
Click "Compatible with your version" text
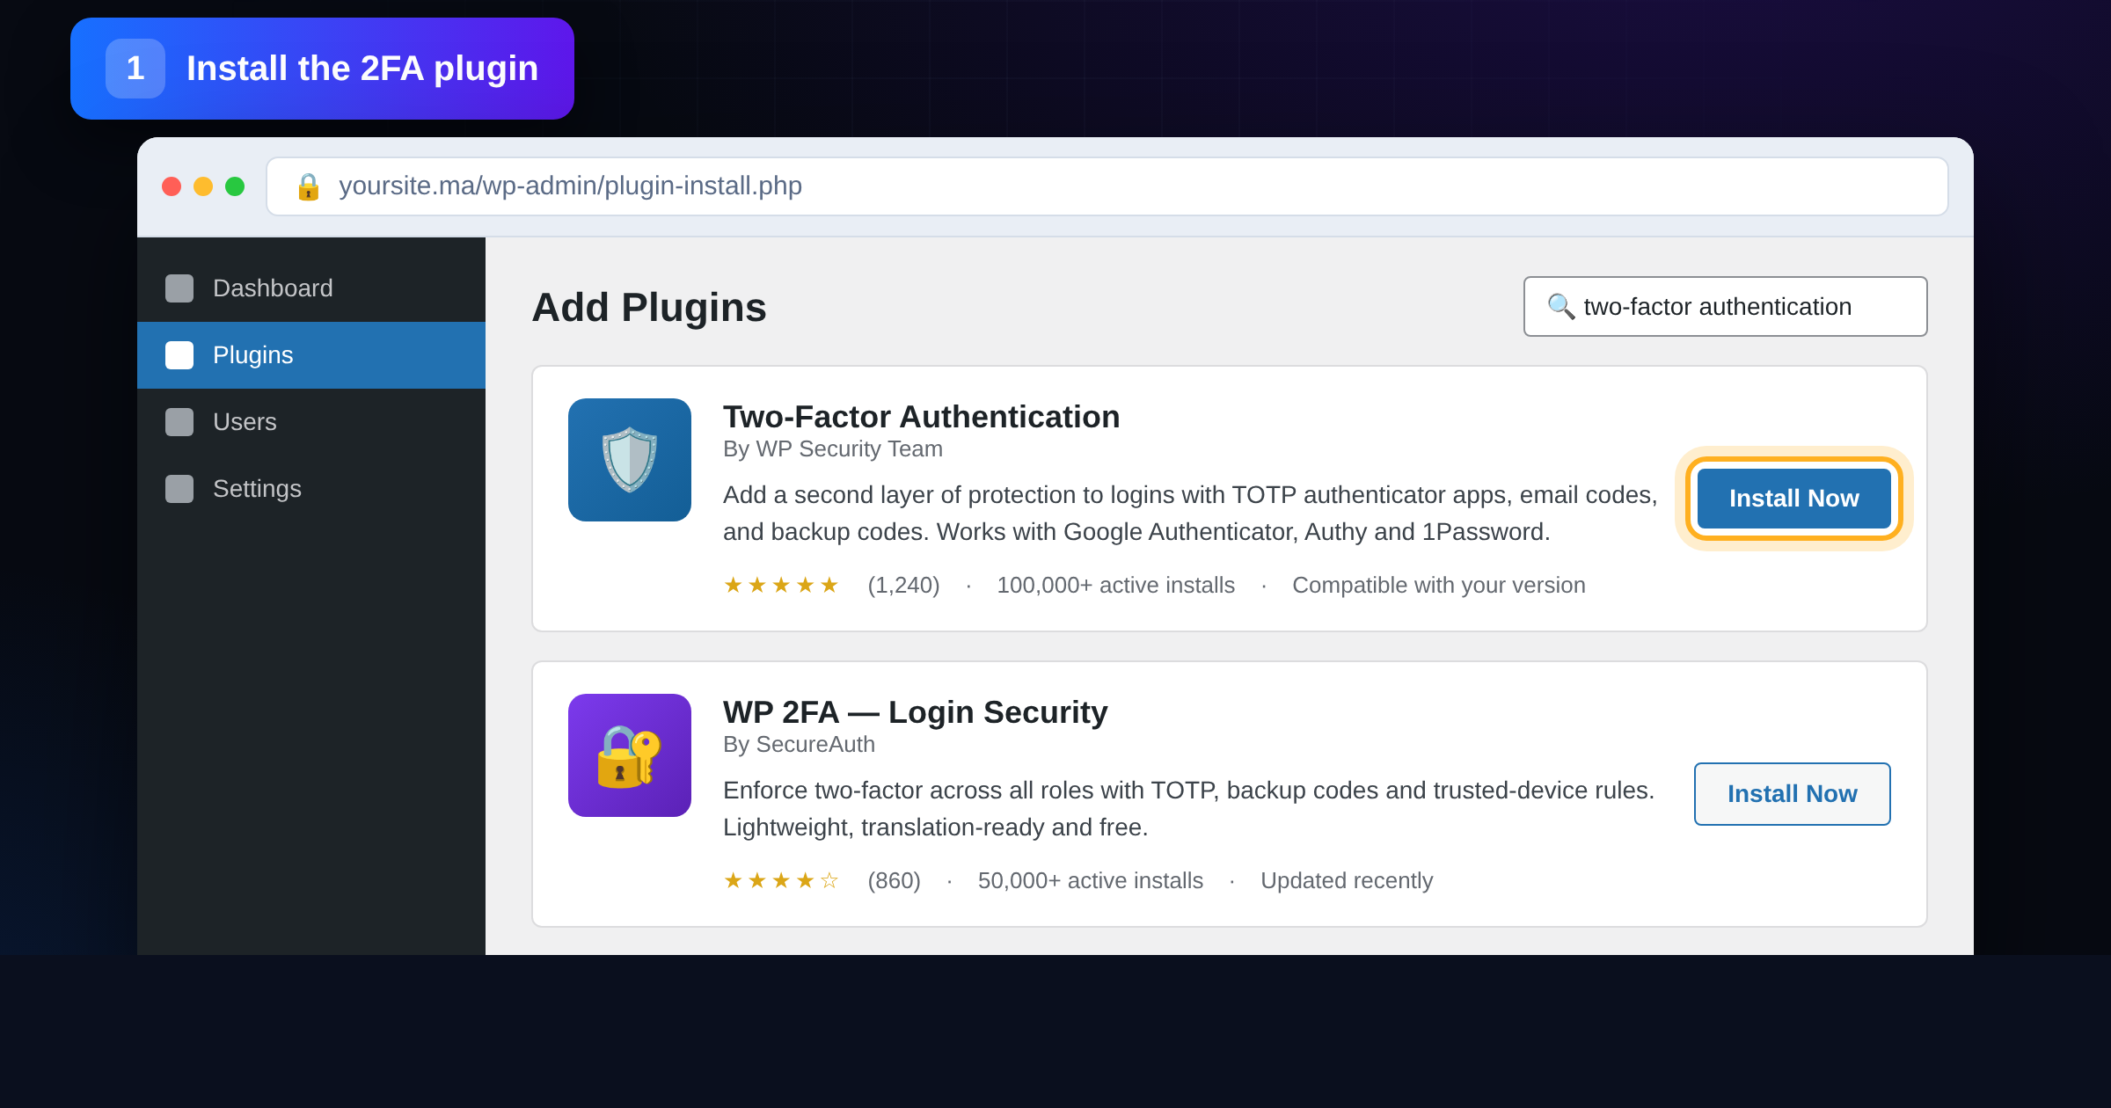coord(1439,585)
